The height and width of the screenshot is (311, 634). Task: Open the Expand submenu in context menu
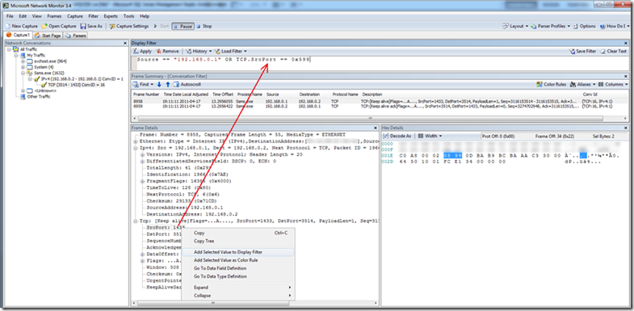238,288
